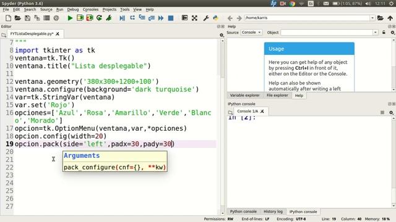Expand the working directory path dropdown

click(372, 18)
